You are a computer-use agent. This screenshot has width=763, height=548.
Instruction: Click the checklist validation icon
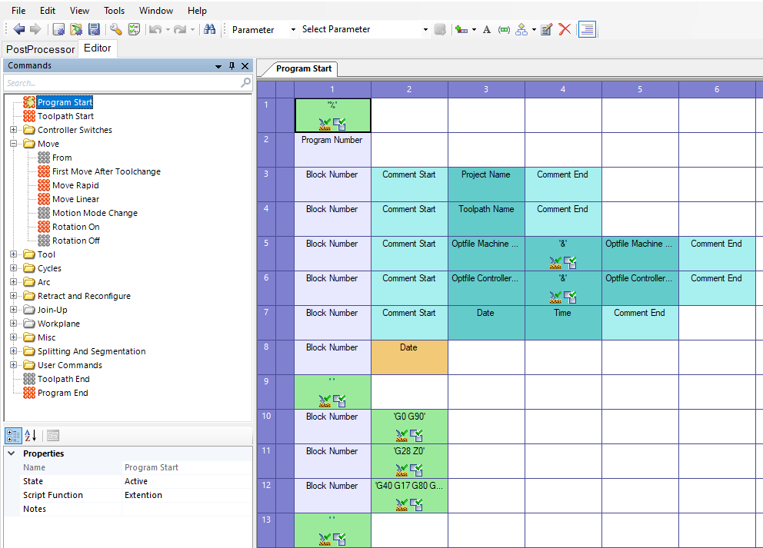tap(134, 29)
